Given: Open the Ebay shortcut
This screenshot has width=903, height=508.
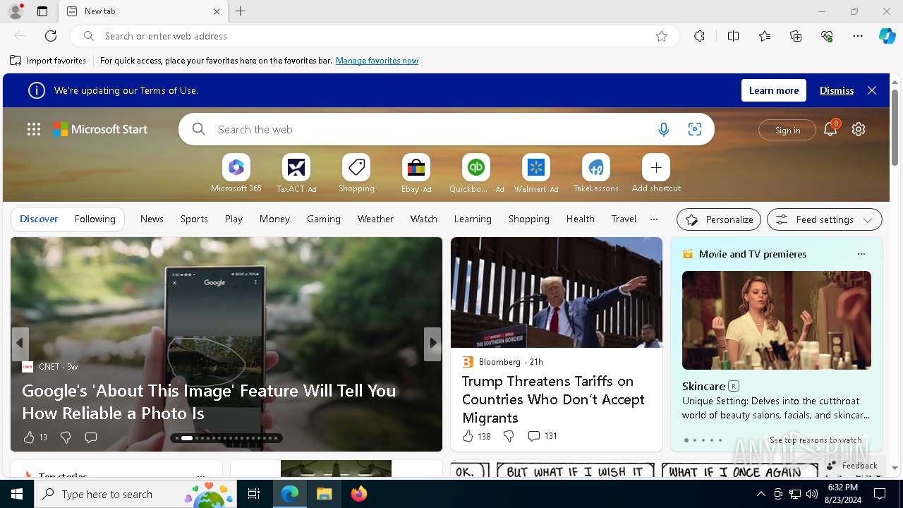Looking at the screenshot, I should (x=416, y=174).
